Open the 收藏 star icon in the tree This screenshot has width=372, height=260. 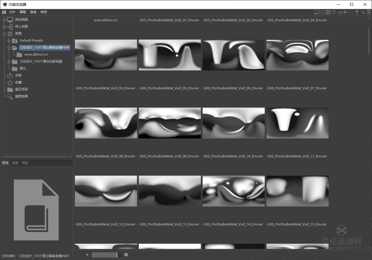[x=10, y=83]
